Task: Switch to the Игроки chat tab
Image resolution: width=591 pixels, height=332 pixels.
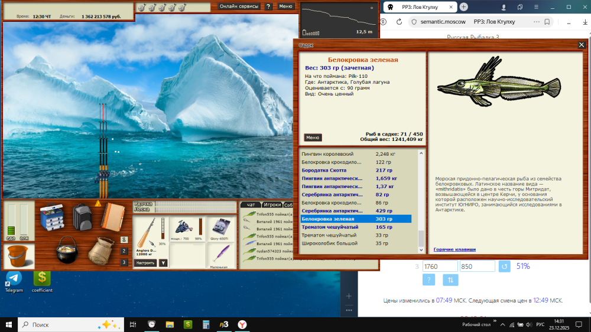Action: point(272,205)
